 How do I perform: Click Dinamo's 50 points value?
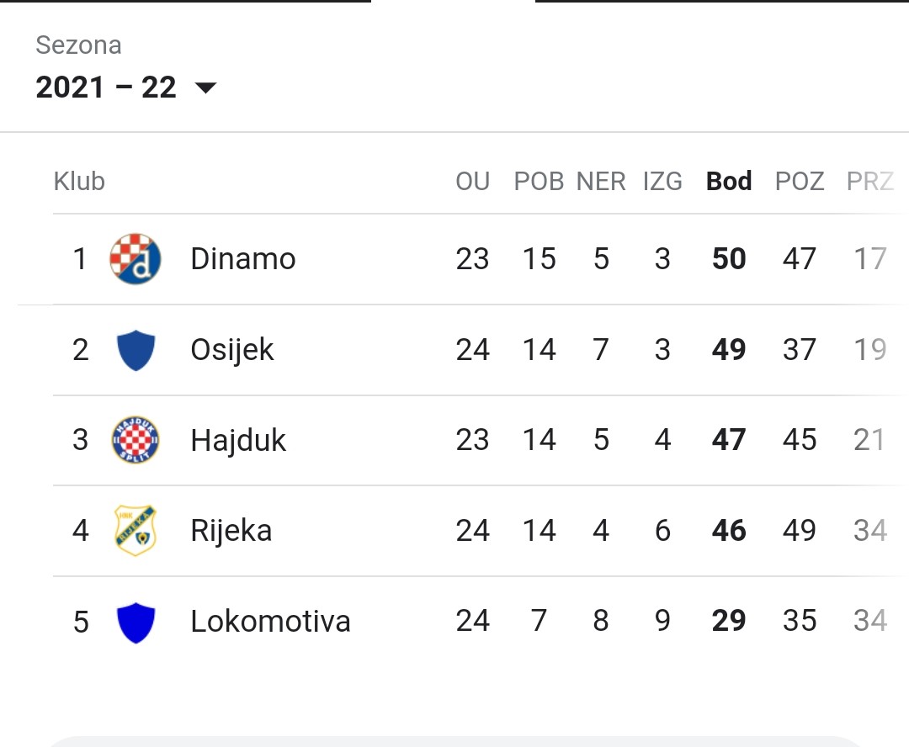click(x=729, y=259)
